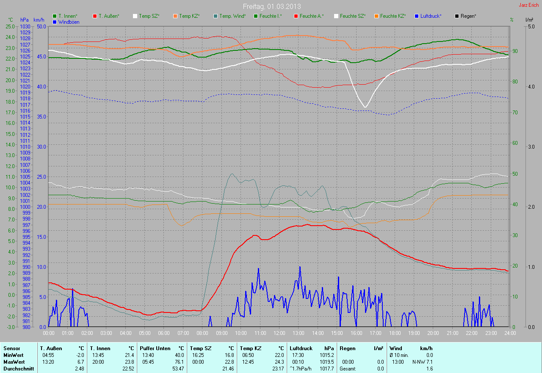
Task: Click the red T. Außen legend marker
Action: point(95,16)
